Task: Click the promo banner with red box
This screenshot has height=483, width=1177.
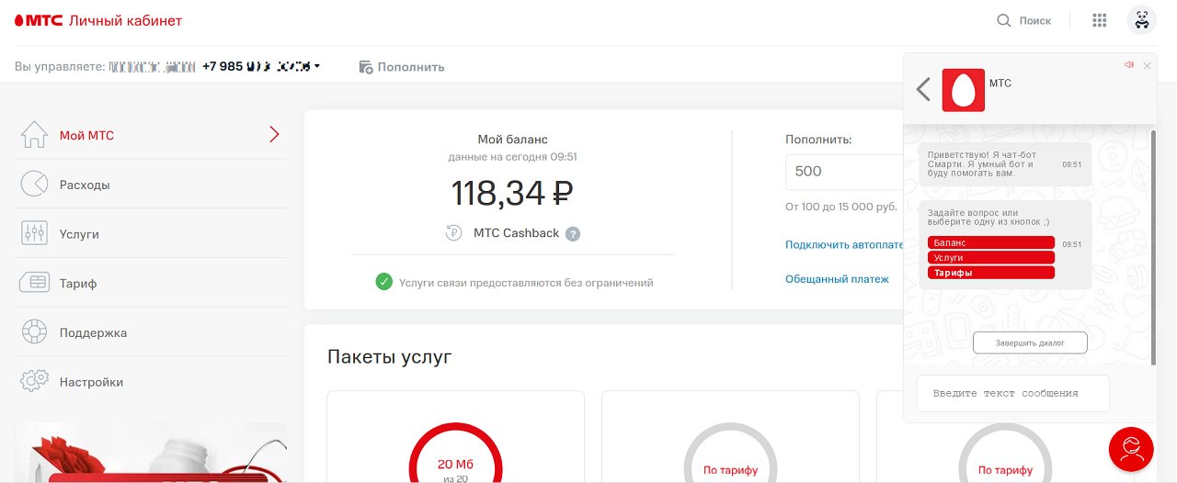Action: (x=151, y=453)
